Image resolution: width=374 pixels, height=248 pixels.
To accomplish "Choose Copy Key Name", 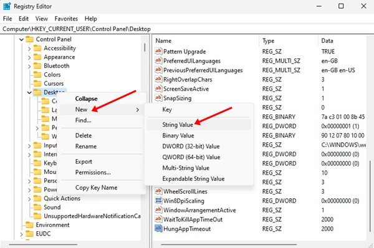I will tap(101, 187).
